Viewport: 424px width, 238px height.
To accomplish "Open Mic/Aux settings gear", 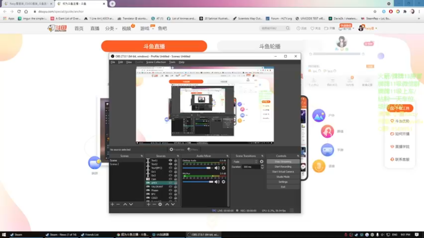I will [x=223, y=182].
